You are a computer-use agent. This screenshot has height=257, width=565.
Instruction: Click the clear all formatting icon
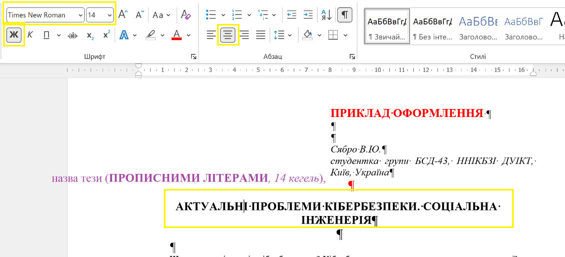tap(186, 15)
